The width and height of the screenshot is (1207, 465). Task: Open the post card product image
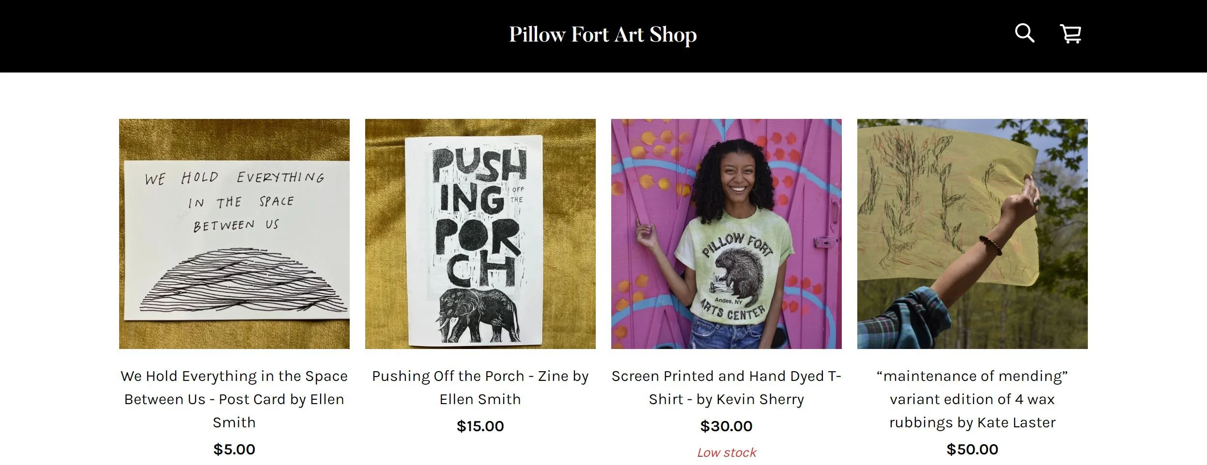click(234, 234)
